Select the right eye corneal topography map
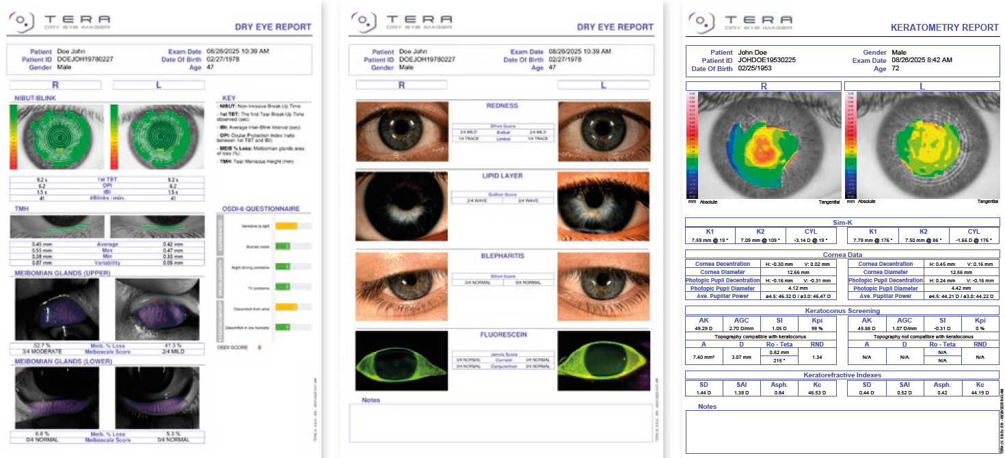1005x458 pixels. (x=768, y=145)
